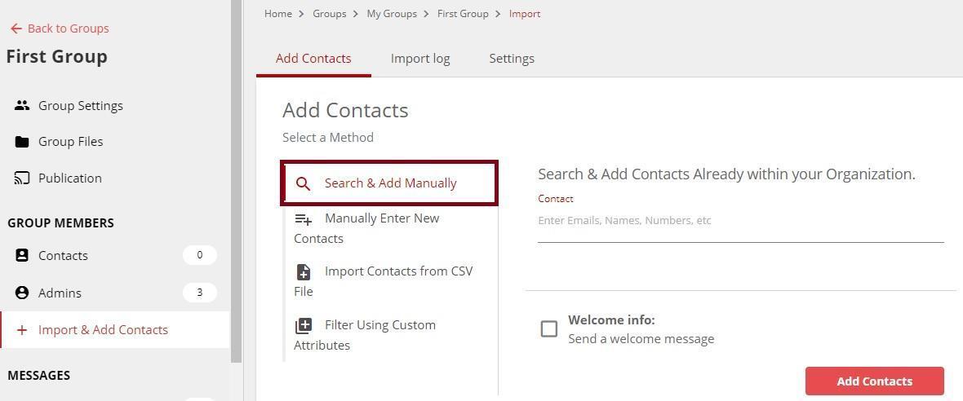Open the Settings tab

[x=512, y=59]
